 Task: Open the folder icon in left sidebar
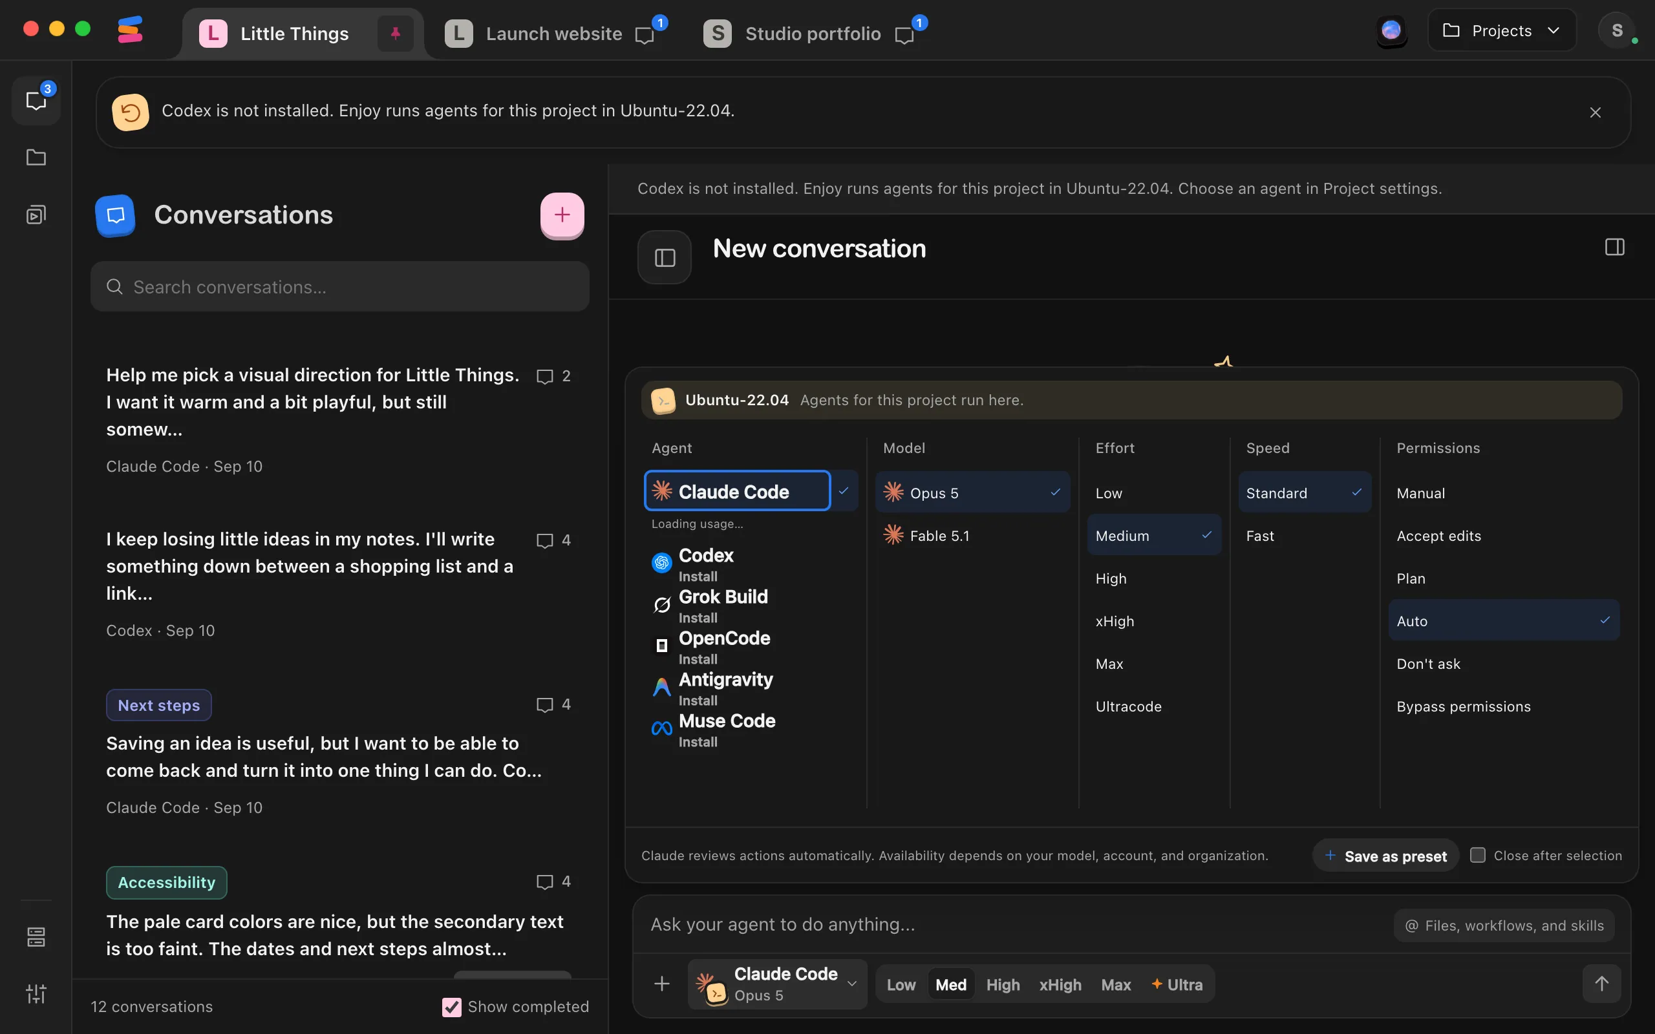36,157
